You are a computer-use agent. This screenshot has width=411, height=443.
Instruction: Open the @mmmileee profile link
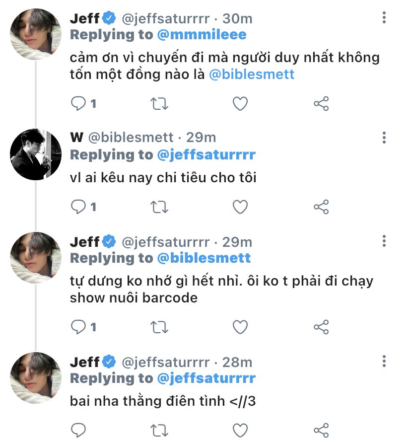click(x=202, y=35)
